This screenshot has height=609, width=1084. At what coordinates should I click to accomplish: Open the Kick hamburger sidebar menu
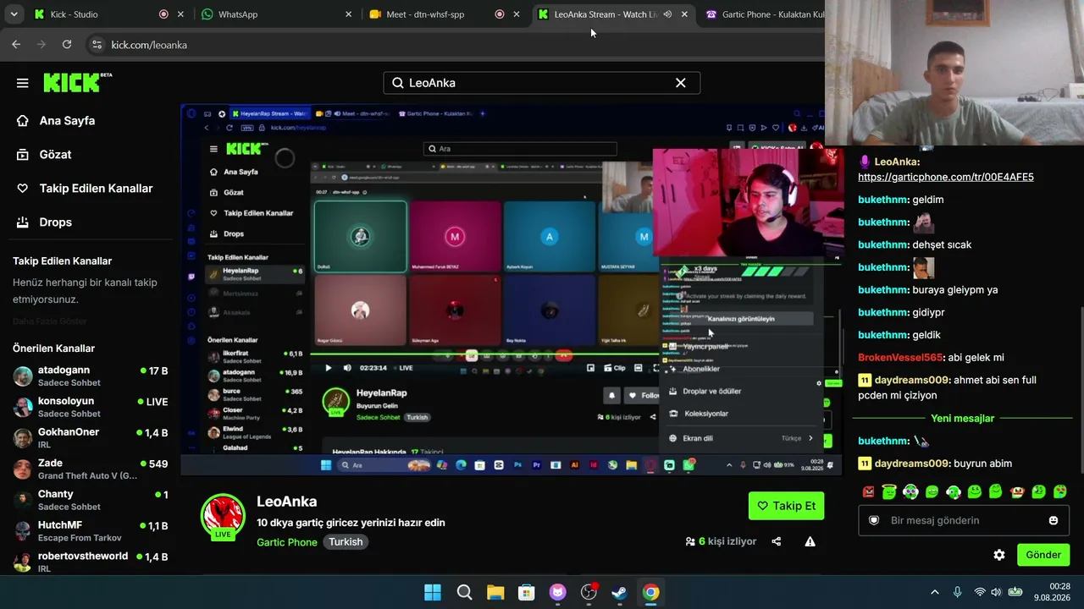tap(22, 83)
